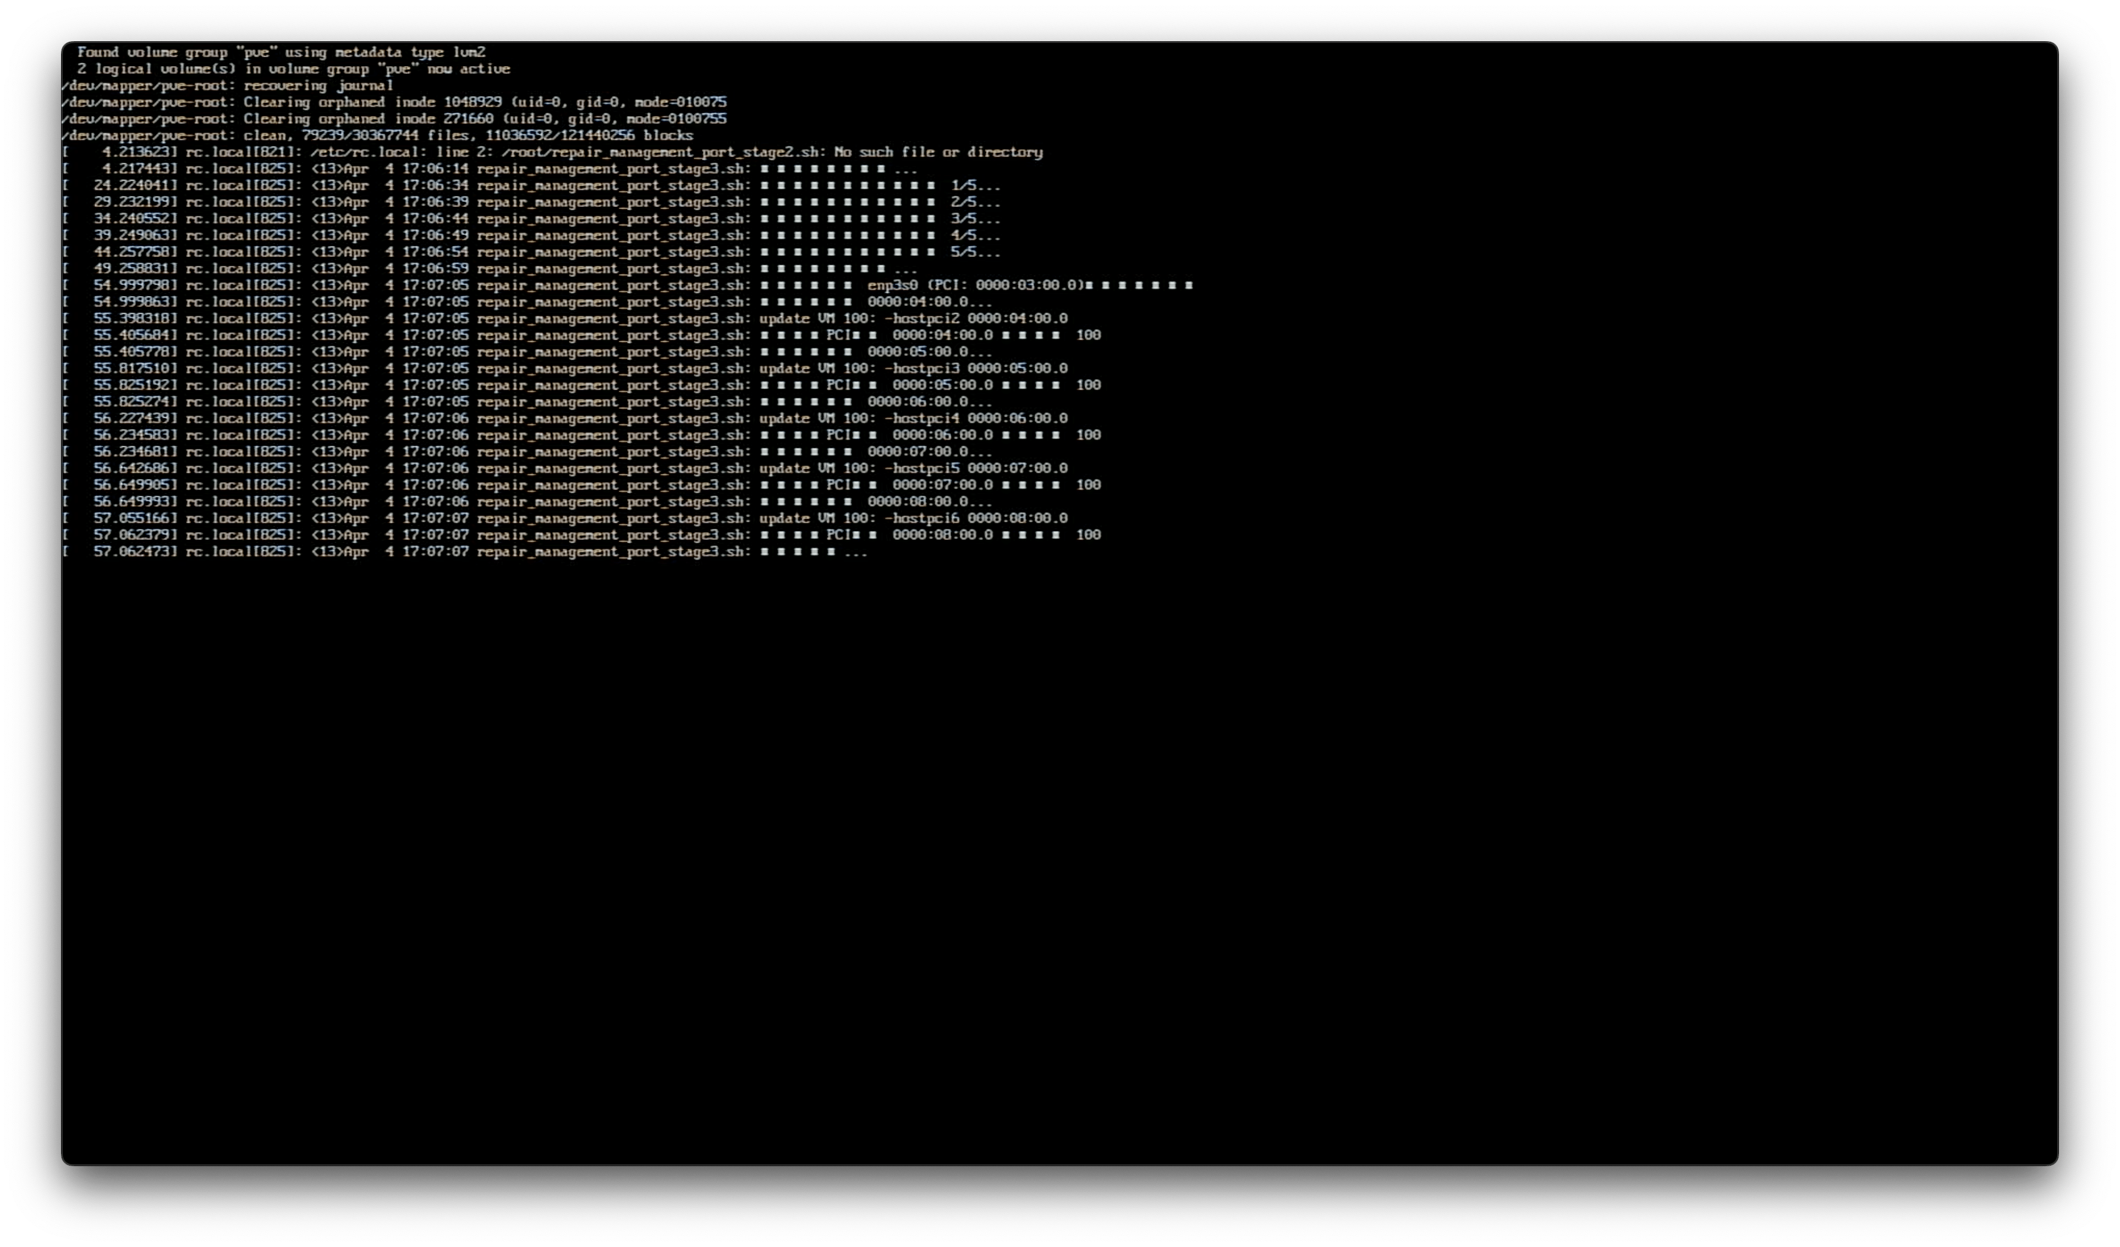This screenshot has width=2120, height=1247.
Task: Click the 'Found volume group "pve"' line
Action: 281,52
